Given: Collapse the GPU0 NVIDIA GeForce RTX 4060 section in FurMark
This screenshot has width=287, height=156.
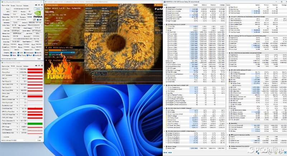Looking at the screenshot, I should click(x=47, y=48).
